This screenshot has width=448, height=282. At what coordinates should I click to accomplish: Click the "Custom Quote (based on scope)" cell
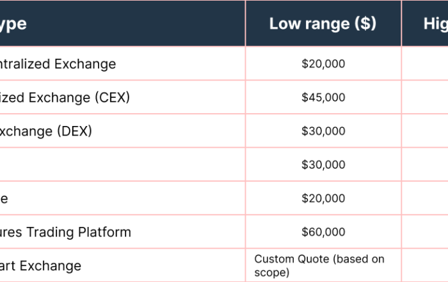tap(319, 265)
